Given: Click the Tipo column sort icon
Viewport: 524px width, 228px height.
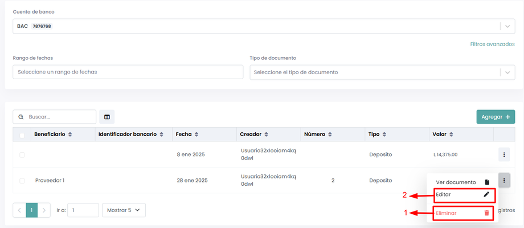Looking at the screenshot, I should (x=384, y=135).
